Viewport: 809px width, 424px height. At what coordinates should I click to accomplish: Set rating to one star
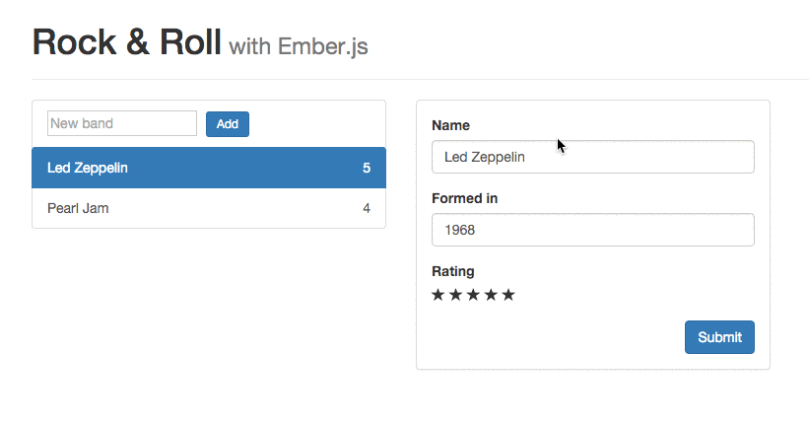438,295
